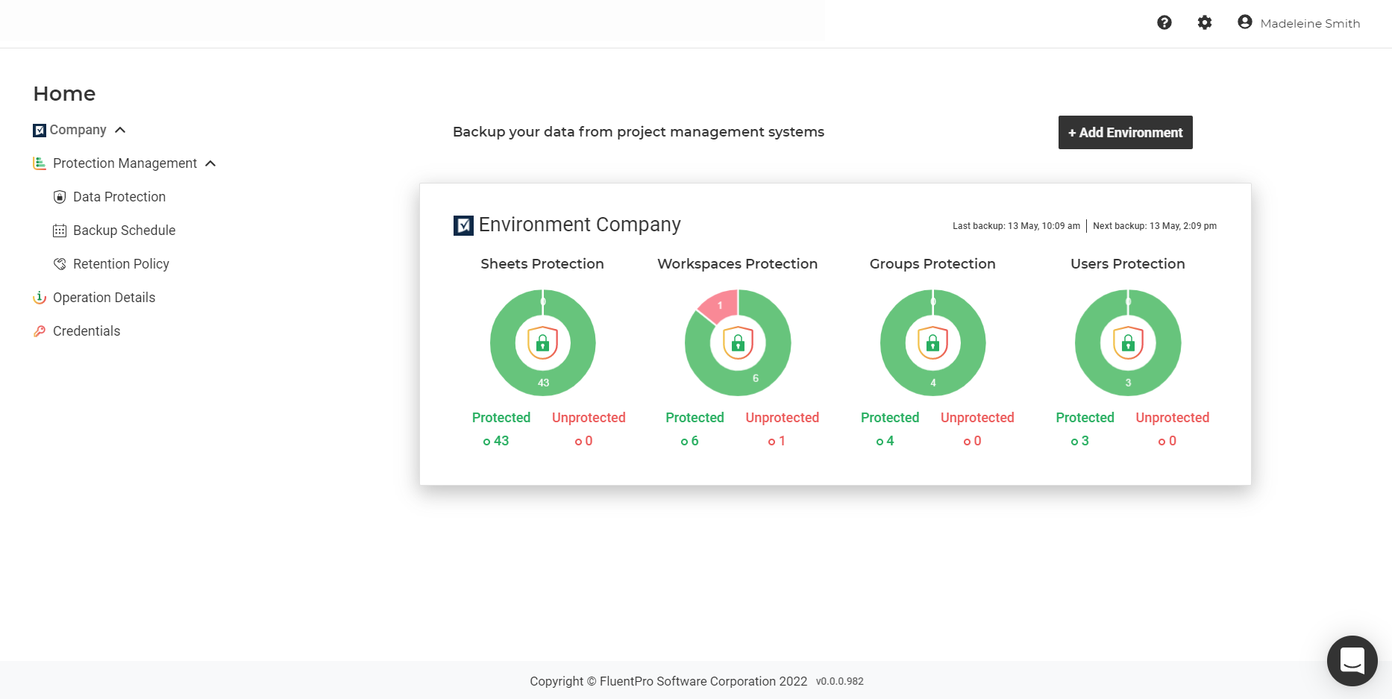Viewport: 1392px width, 699px height.
Task: Open the Environment Company title
Action: point(580,225)
